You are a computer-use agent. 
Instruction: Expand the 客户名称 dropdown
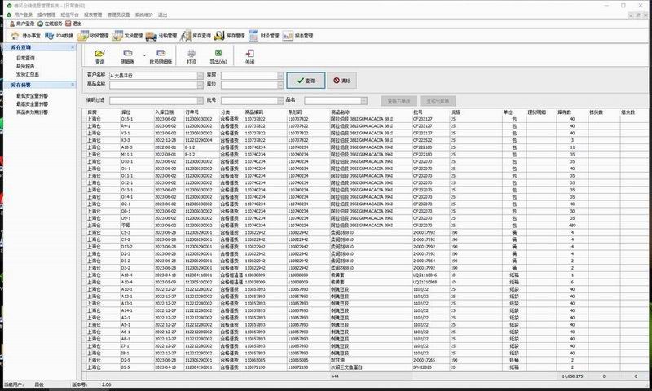tap(200, 75)
